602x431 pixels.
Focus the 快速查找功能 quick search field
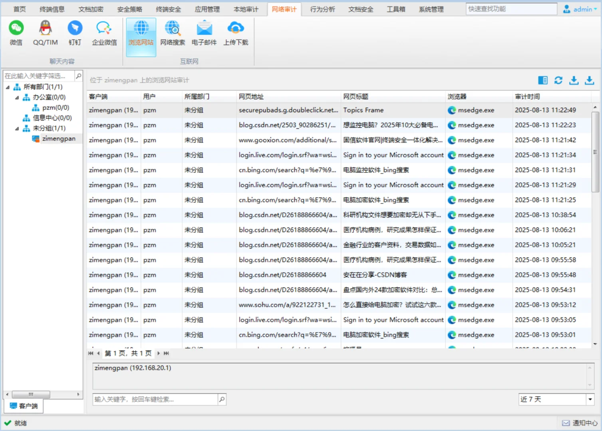[x=511, y=9]
